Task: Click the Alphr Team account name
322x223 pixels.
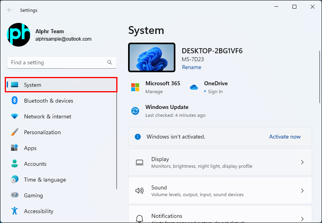Action: (50, 31)
